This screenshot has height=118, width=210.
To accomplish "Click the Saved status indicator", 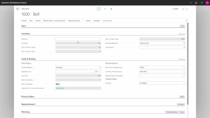I will (x=175, y=9).
